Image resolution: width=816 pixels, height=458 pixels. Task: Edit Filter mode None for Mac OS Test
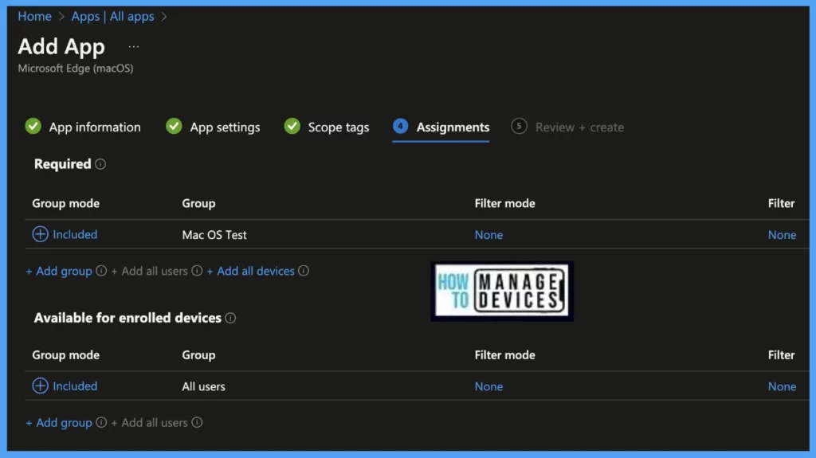point(488,235)
